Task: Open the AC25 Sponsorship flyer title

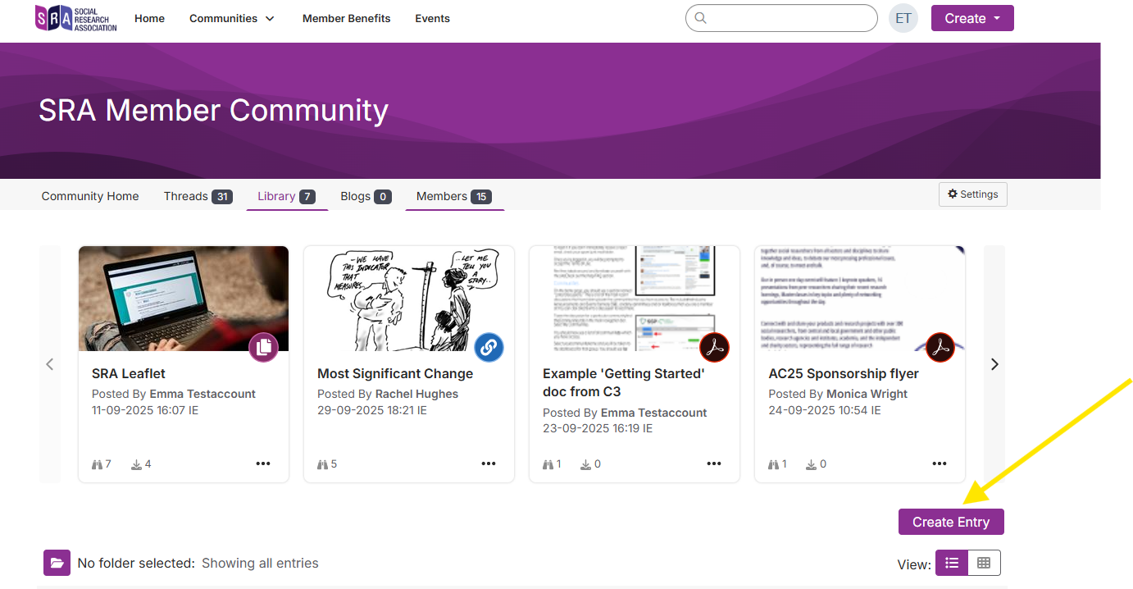Action: point(844,373)
